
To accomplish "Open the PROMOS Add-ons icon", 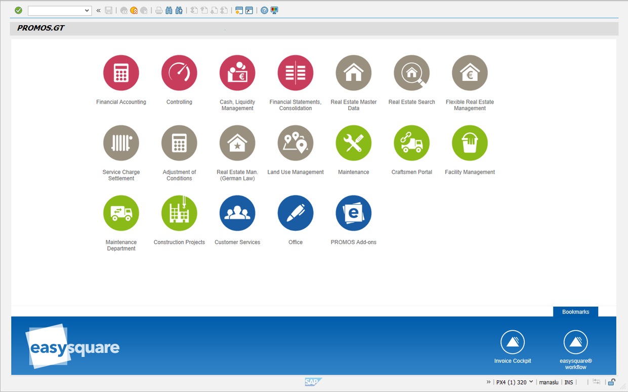I will [x=353, y=213].
